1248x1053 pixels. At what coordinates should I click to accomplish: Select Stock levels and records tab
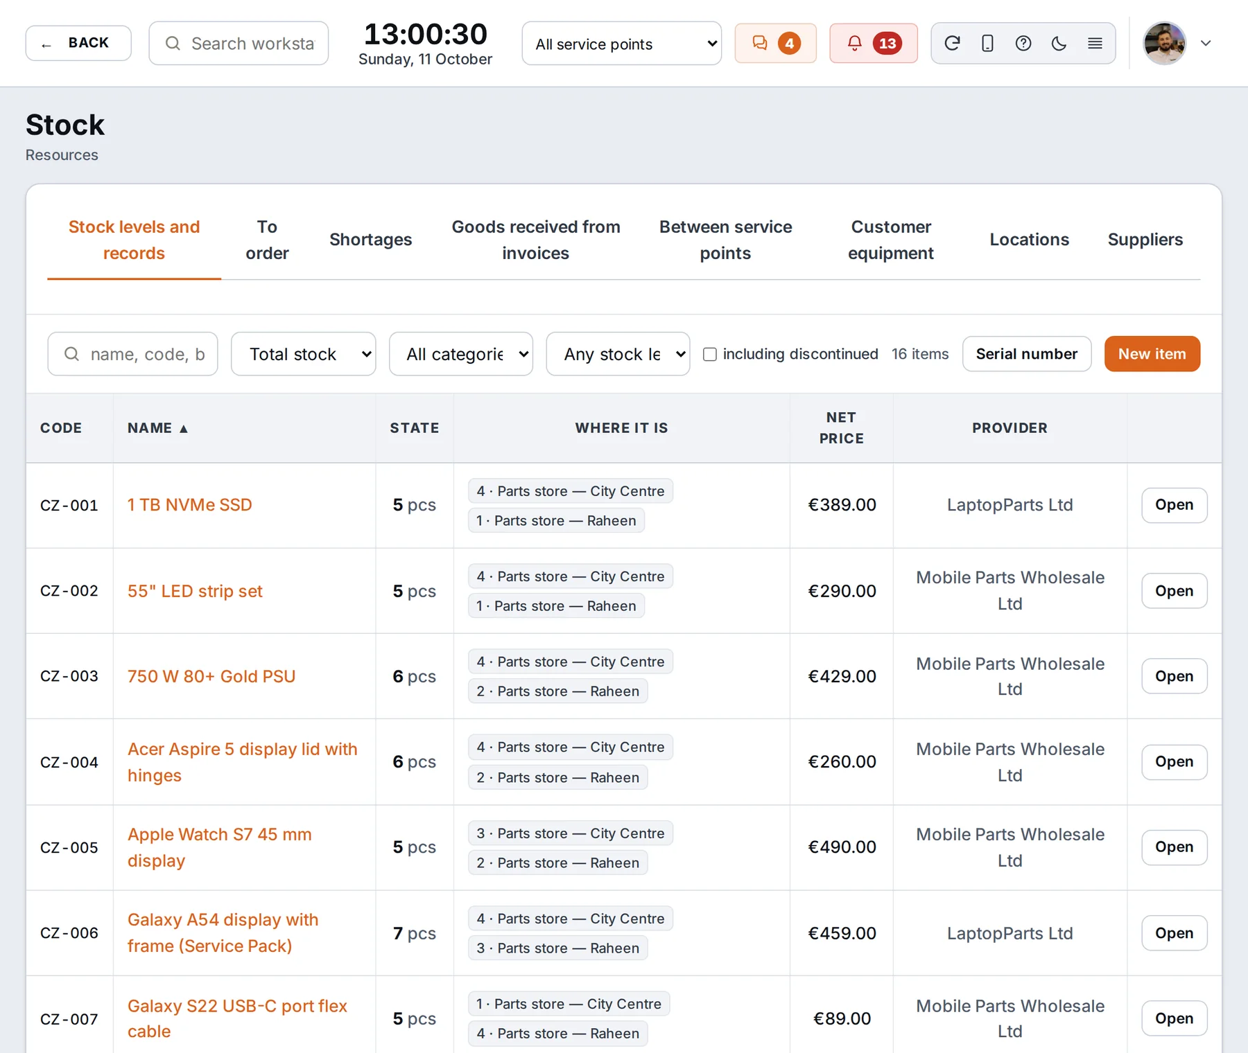point(134,240)
